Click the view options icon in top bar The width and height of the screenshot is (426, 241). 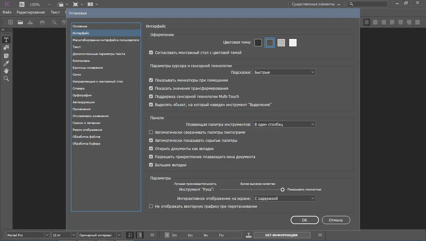click(x=60, y=4)
